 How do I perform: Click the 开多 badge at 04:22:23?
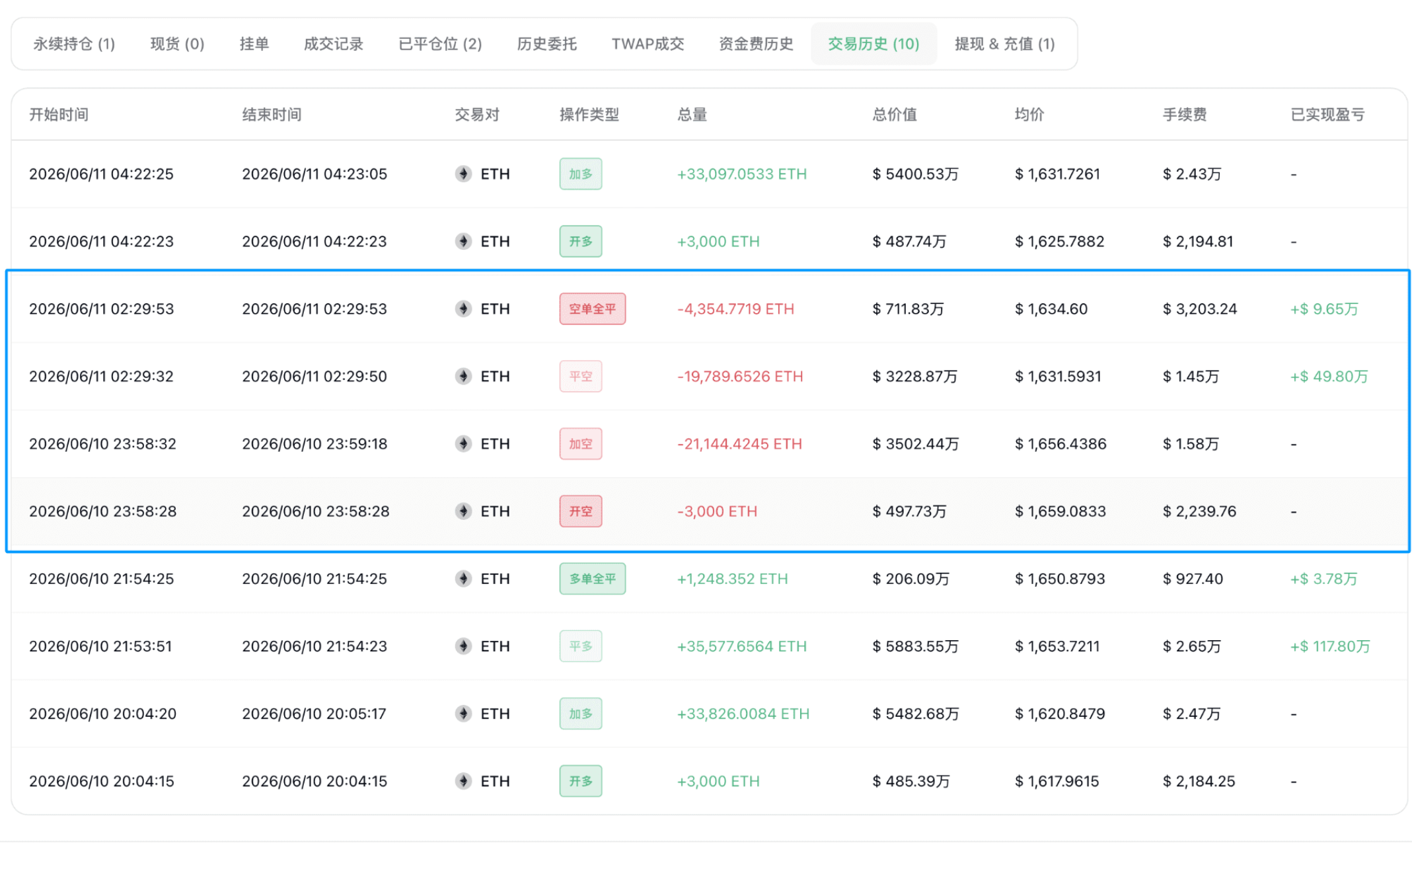580,241
